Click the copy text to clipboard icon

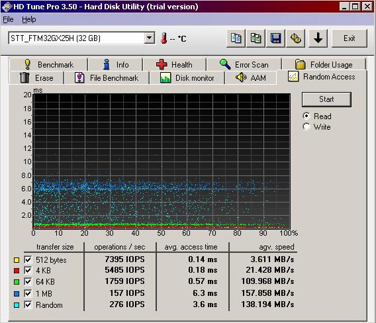coord(236,38)
